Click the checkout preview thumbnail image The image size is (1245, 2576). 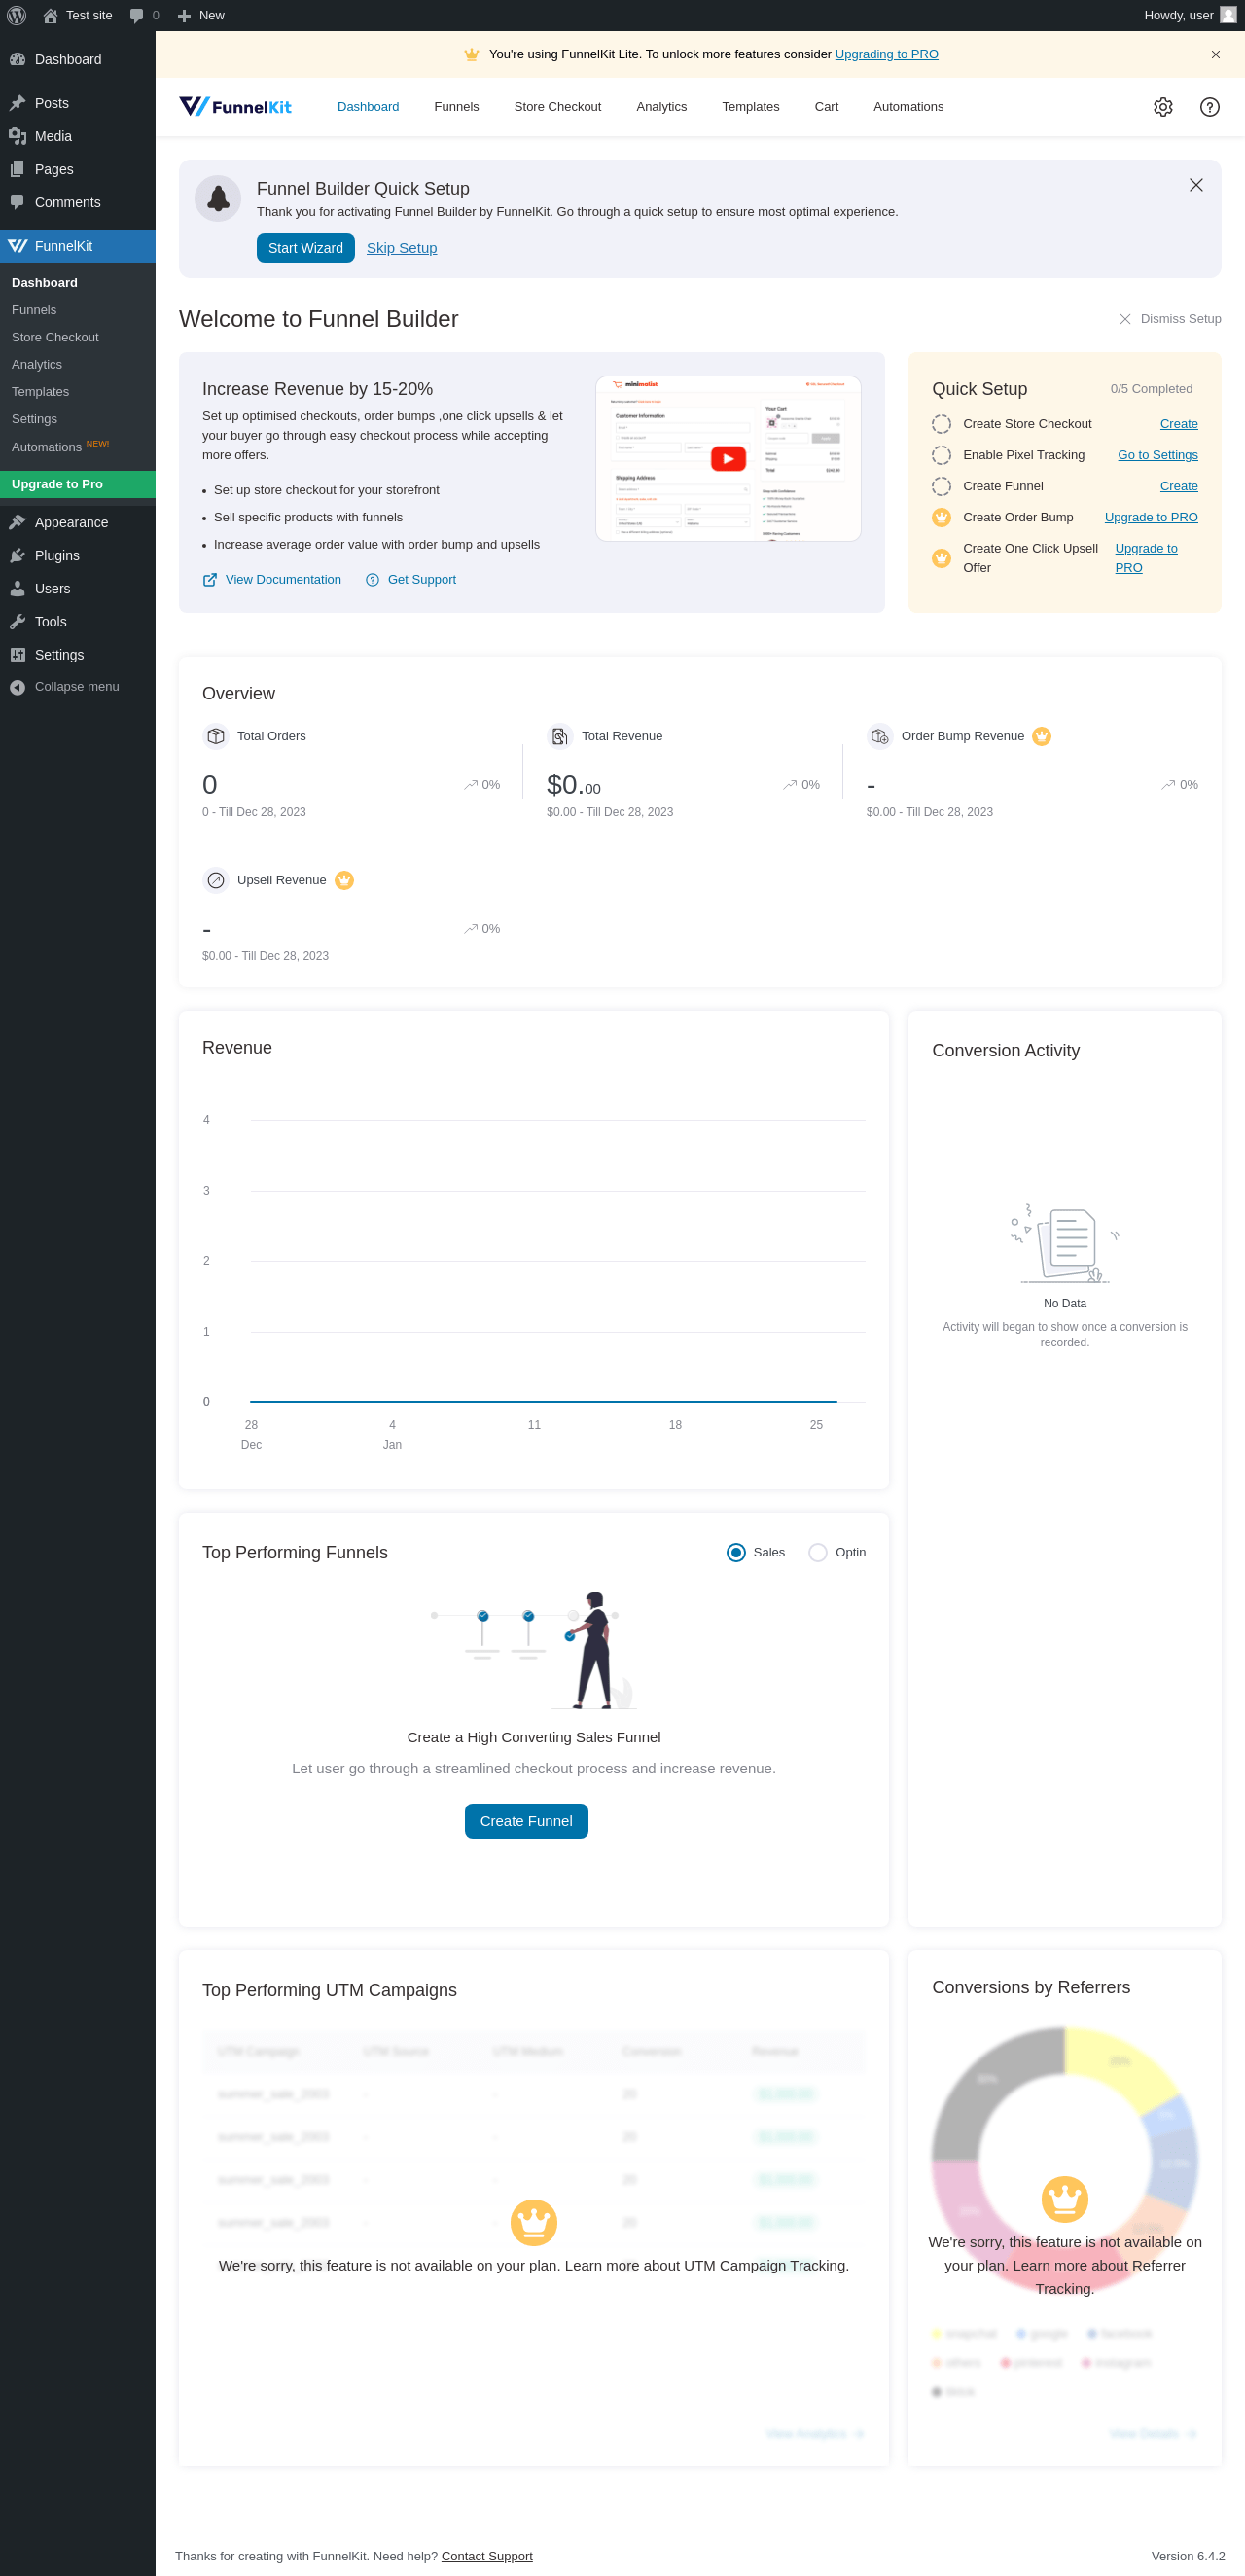(728, 459)
